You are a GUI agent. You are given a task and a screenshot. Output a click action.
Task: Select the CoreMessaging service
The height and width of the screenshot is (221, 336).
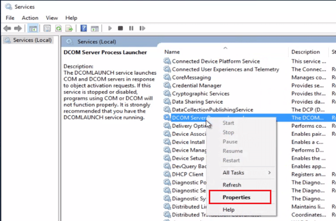(191, 77)
